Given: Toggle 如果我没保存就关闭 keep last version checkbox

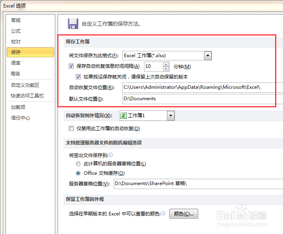Looking at the screenshot, I should (78, 77).
